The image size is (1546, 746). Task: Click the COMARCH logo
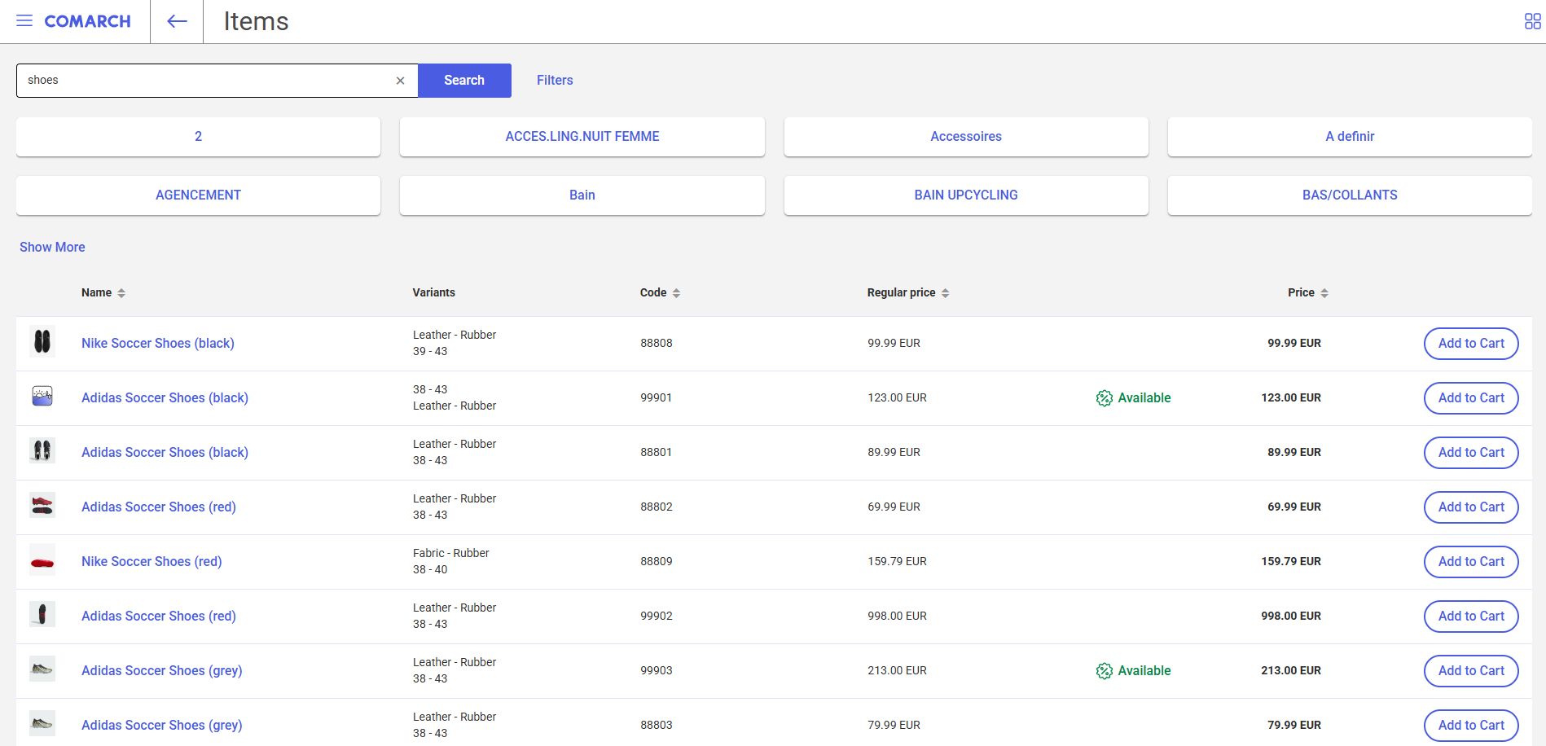pyautogui.click(x=87, y=21)
